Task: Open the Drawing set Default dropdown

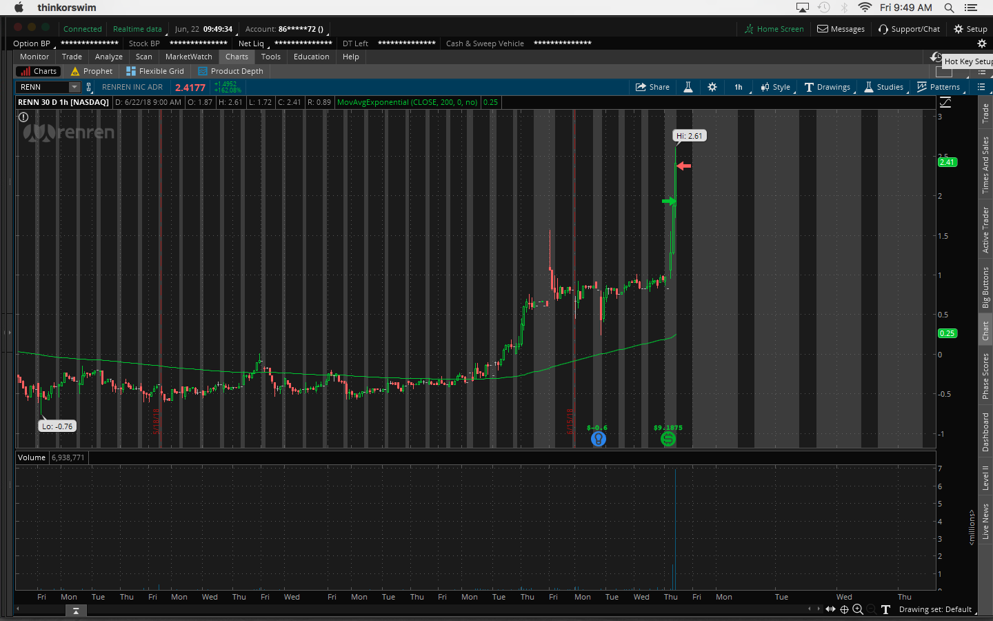Action: coord(935,609)
